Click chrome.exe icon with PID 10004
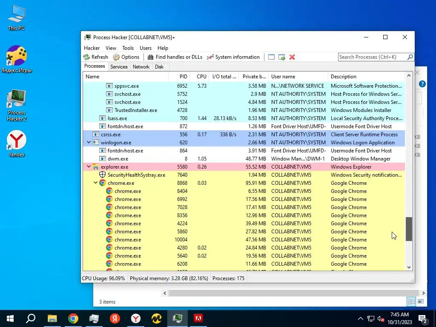 pyautogui.click(x=109, y=239)
